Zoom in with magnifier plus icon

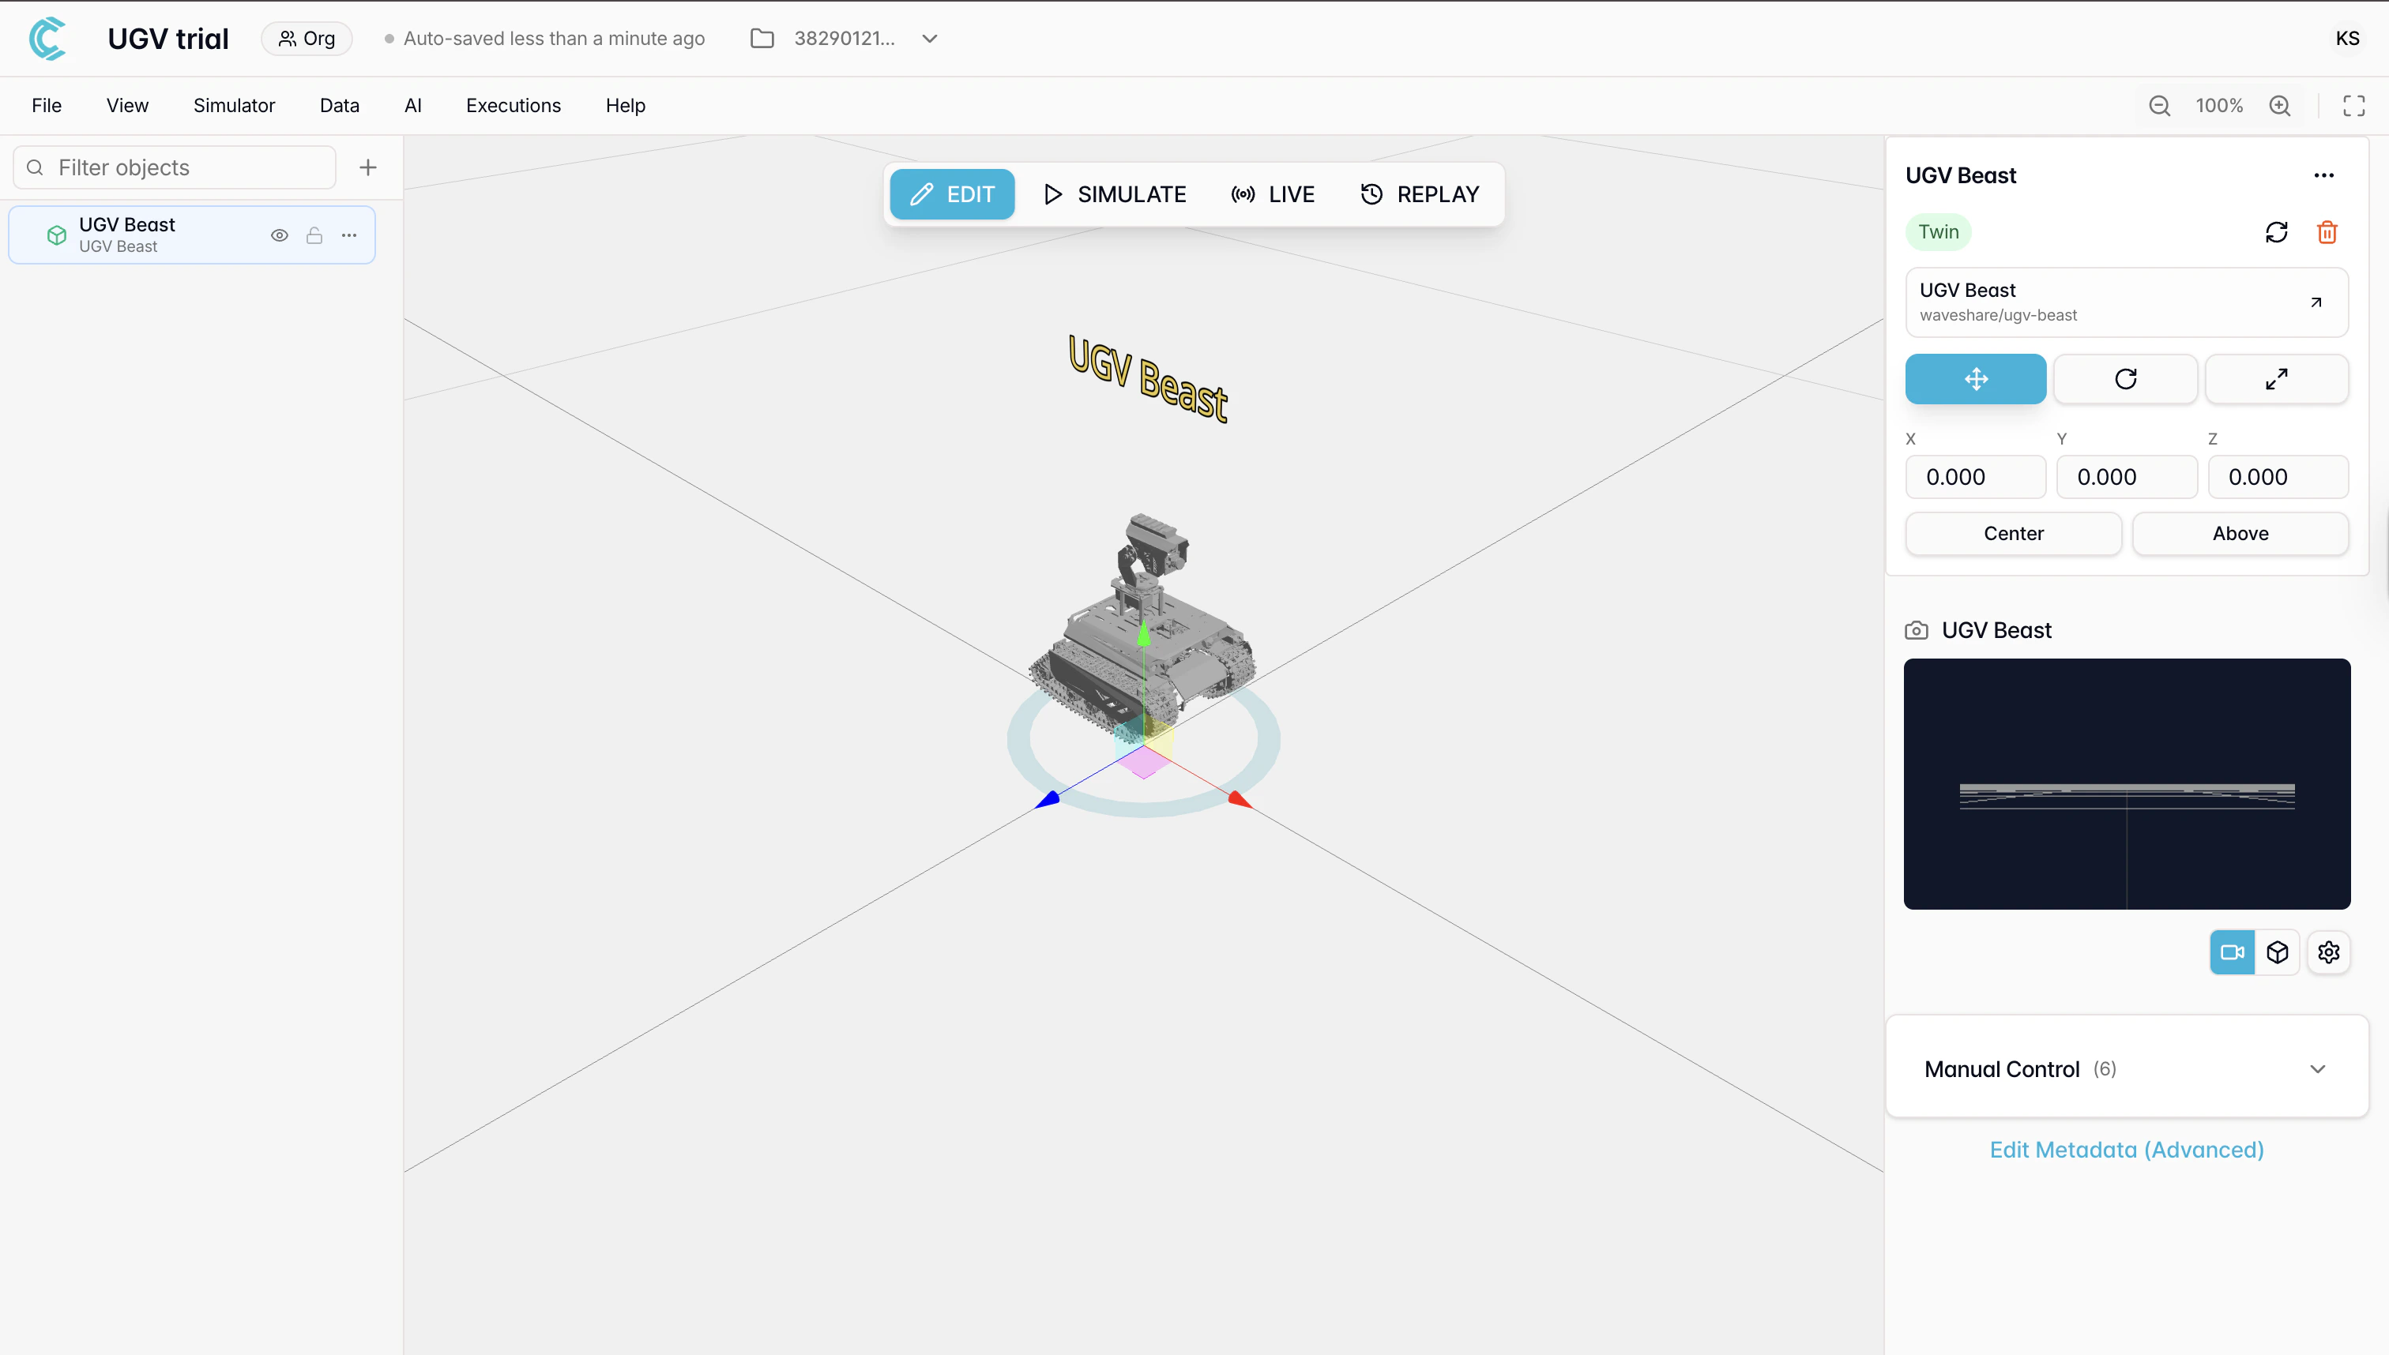(2279, 105)
